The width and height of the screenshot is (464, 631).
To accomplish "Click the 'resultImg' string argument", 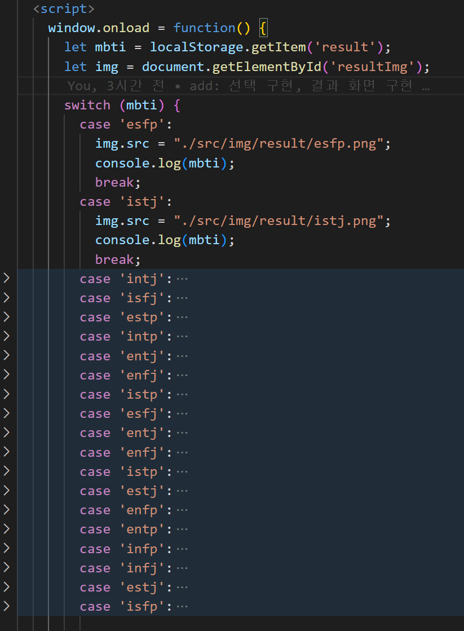I will point(372,67).
